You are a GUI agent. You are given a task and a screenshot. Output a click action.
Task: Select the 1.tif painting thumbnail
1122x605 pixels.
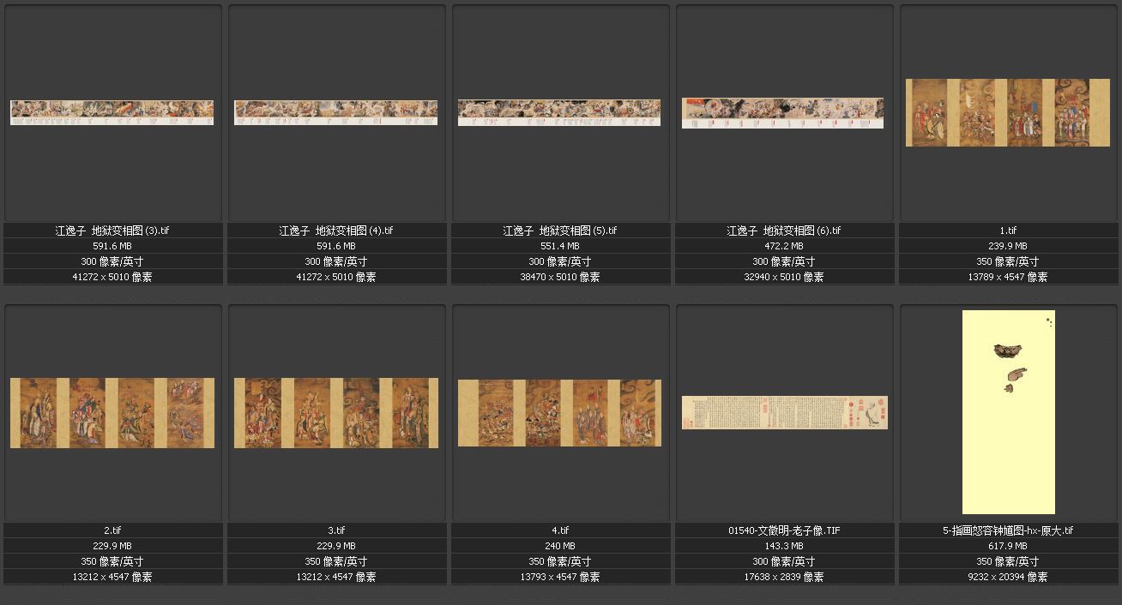pyautogui.click(x=1007, y=112)
